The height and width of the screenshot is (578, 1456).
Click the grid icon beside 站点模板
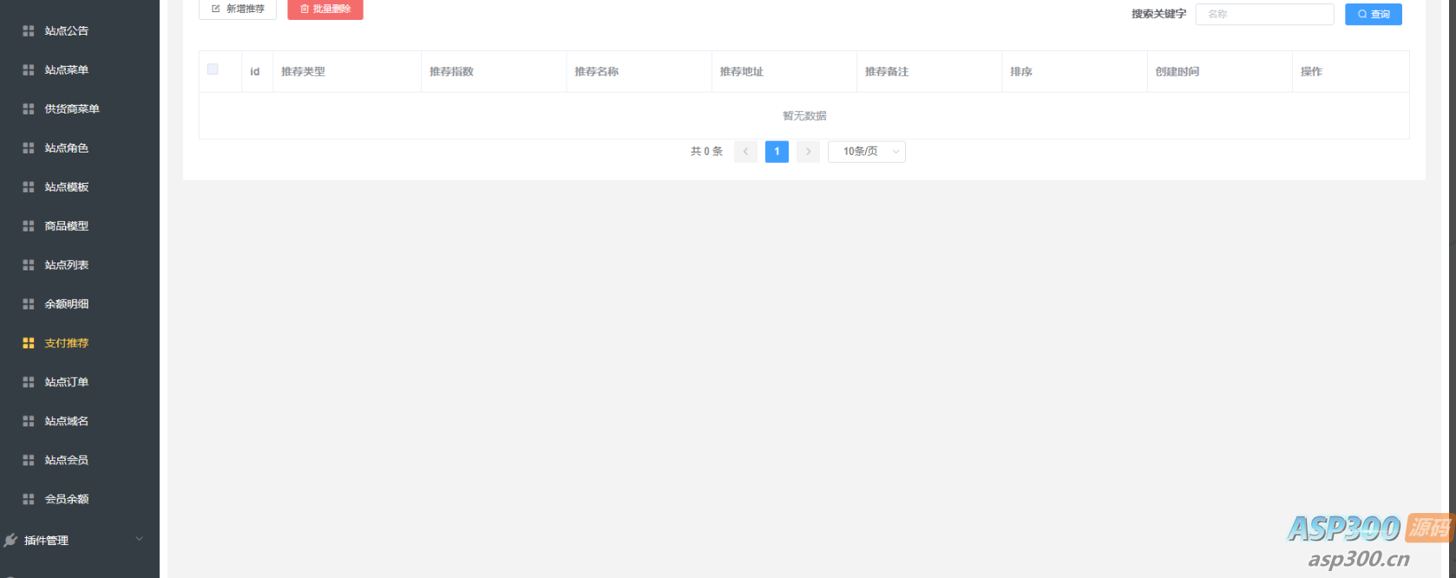click(29, 187)
